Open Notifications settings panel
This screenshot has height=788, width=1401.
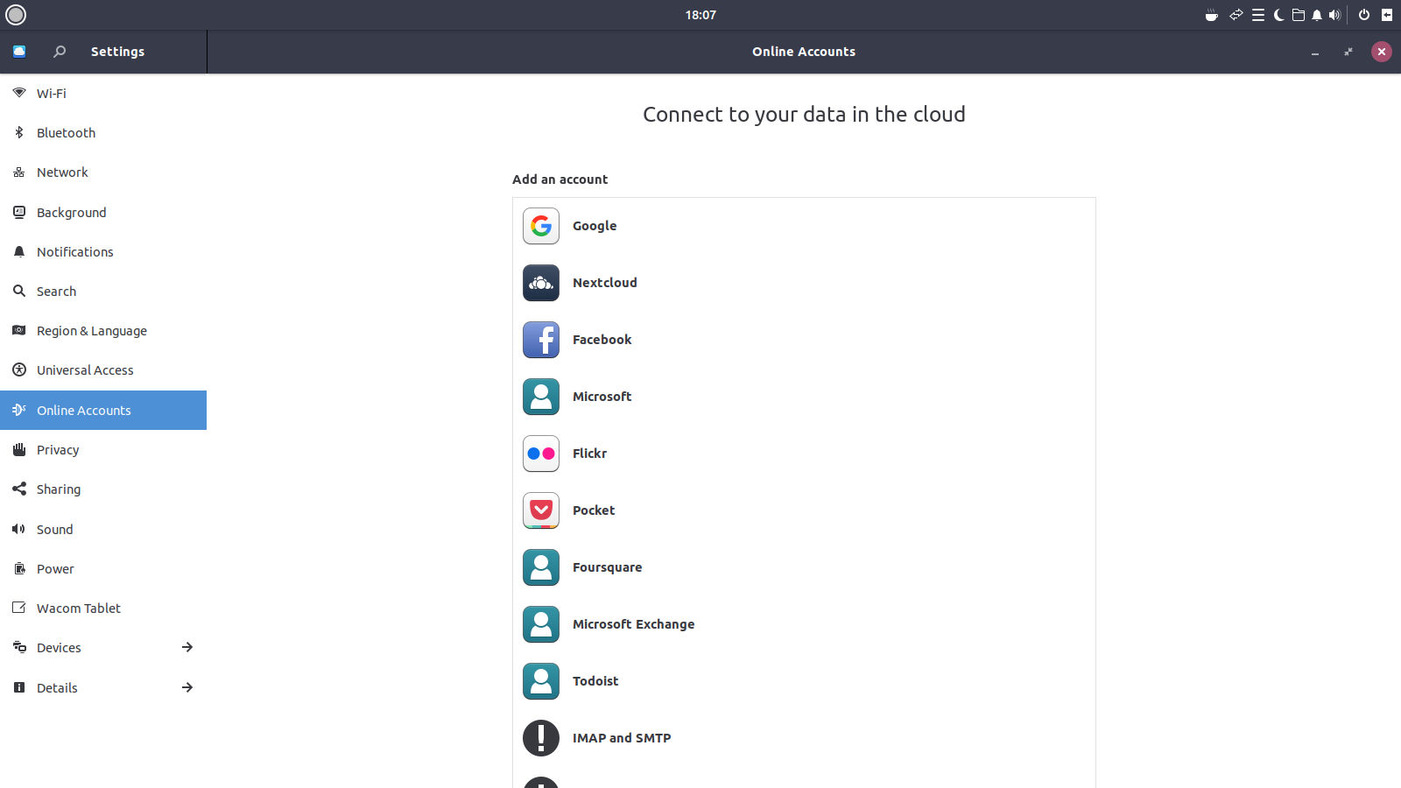(103, 252)
